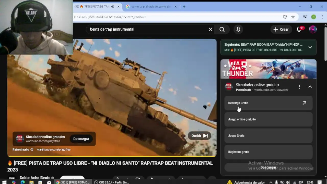
Task: Clear the YouTube search box text
Action: point(210,29)
